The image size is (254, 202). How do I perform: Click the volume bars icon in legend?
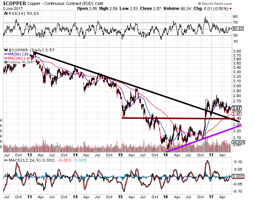click(5, 62)
